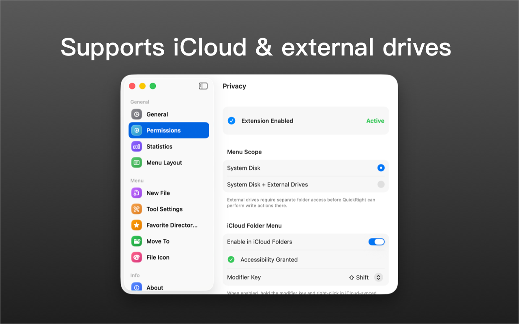Open the File Icon settings

tap(169, 258)
